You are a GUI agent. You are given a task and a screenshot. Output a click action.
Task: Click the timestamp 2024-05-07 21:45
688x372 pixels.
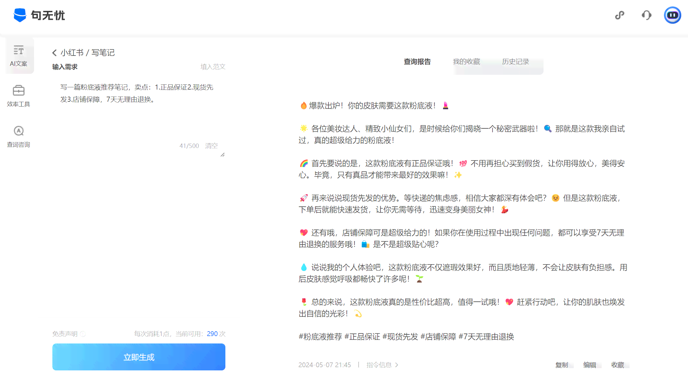(325, 365)
